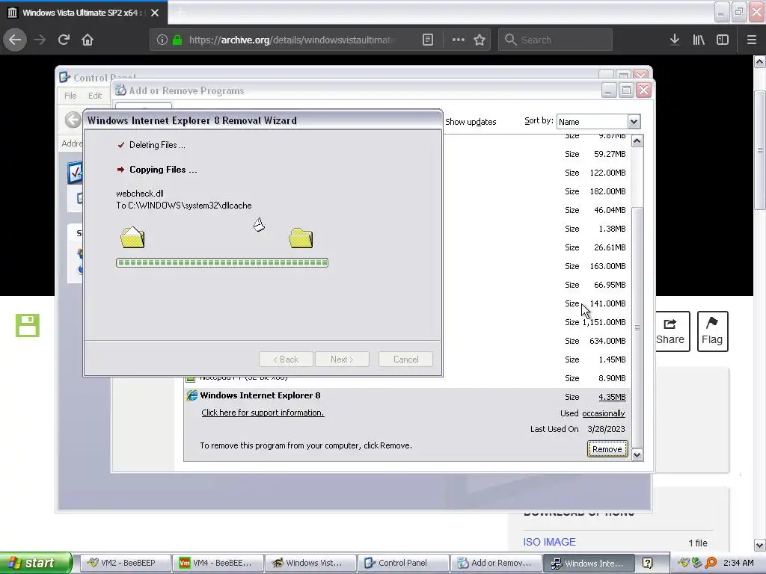This screenshot has width=766, height=574.
Task: Click the Flag button on archive.org
Action: (x=712, y=331)
